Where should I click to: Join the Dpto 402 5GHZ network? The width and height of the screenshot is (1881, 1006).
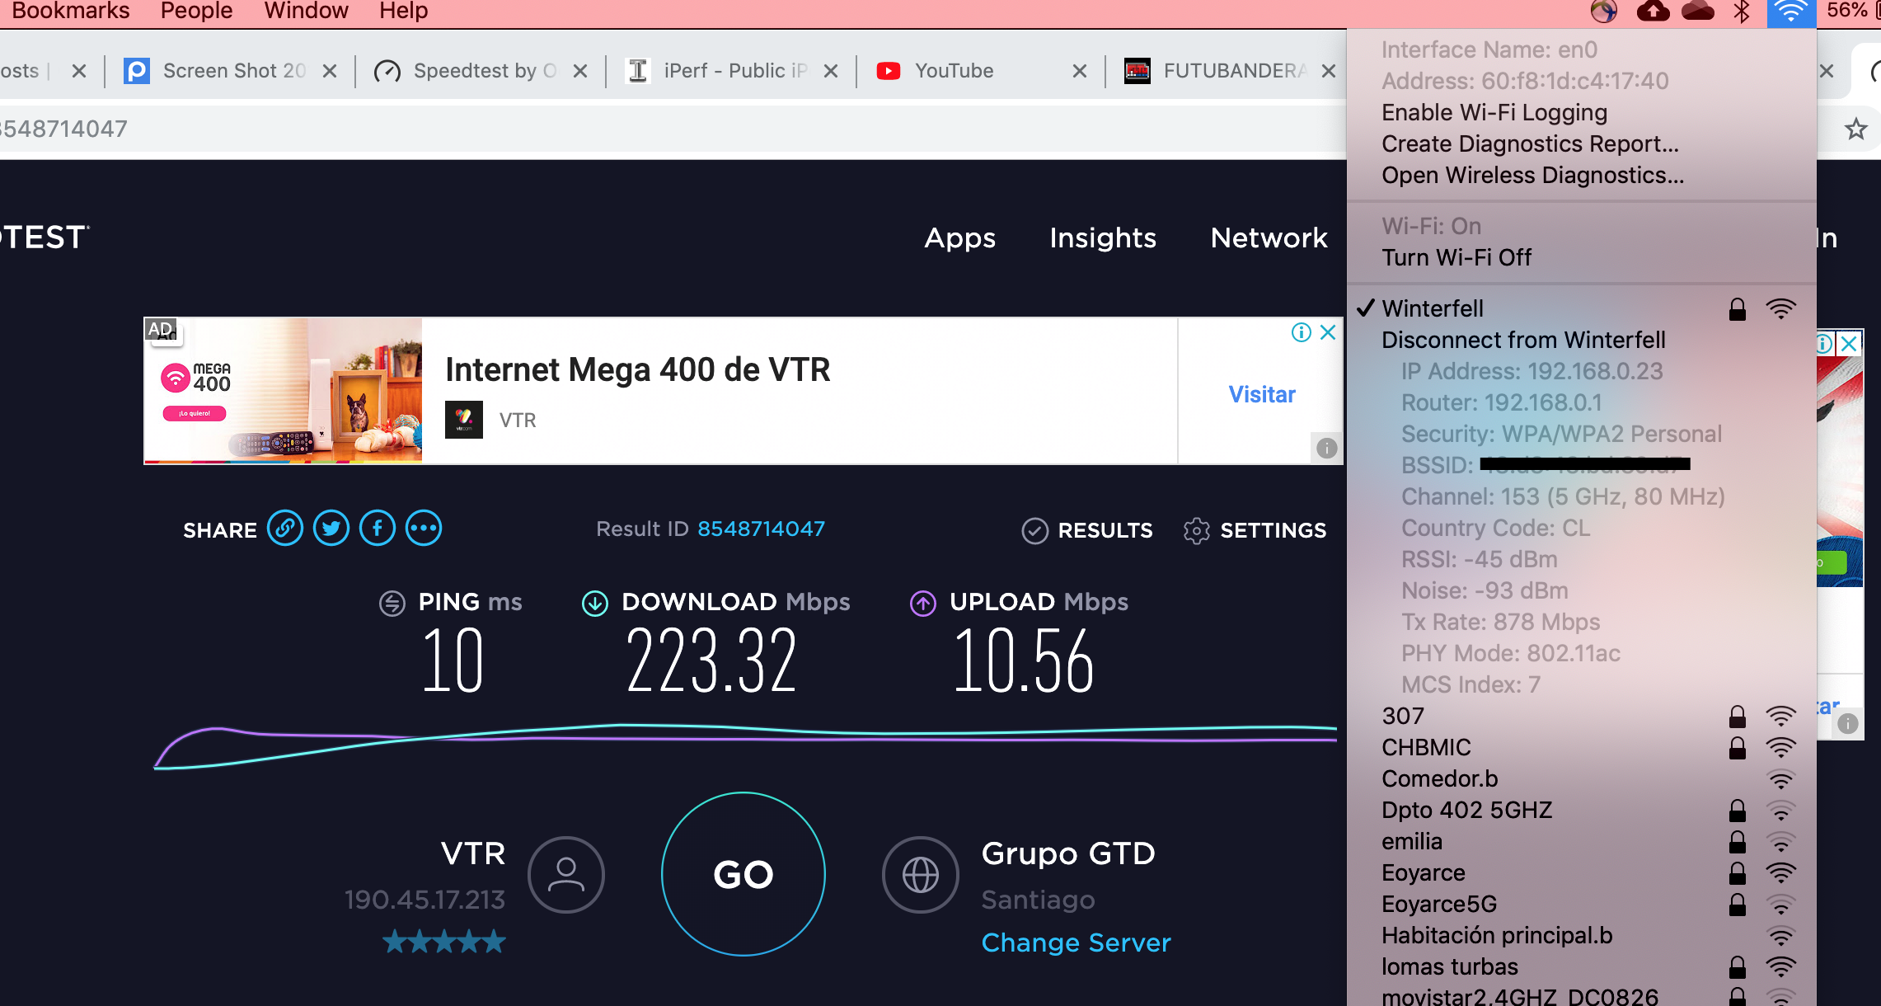pyautogui.click(x=1581, y=810)
